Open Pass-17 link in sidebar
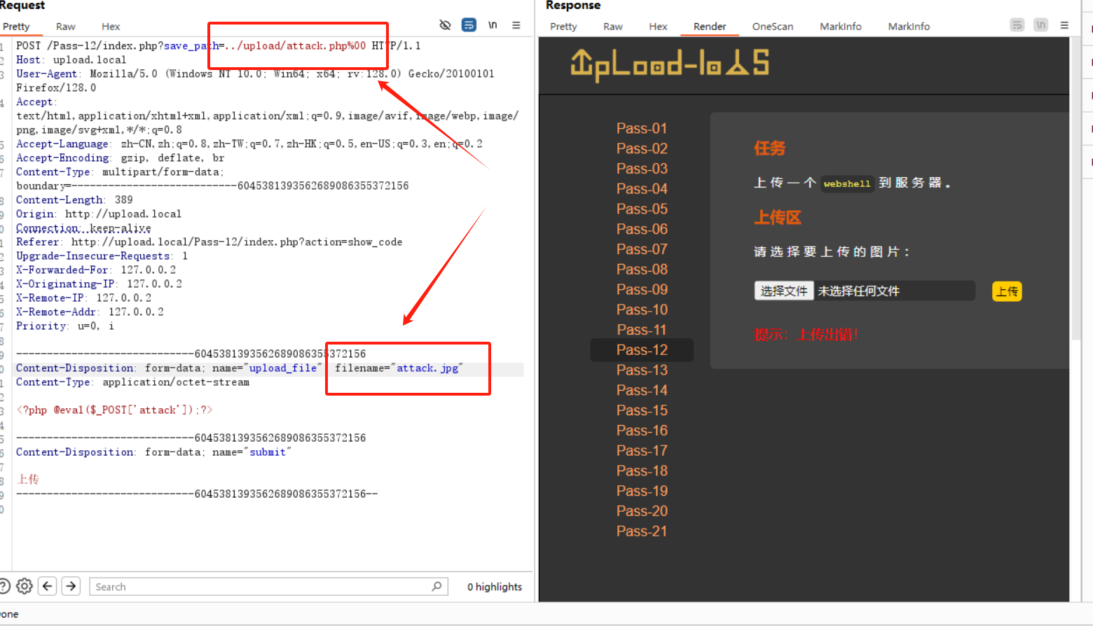This screenshot has height=626, width=1093. pyautogui.click(x=642, y=450)
